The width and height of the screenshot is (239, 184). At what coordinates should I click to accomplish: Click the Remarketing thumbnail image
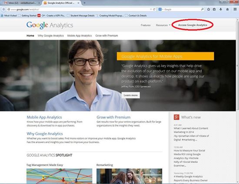[129, 176]
